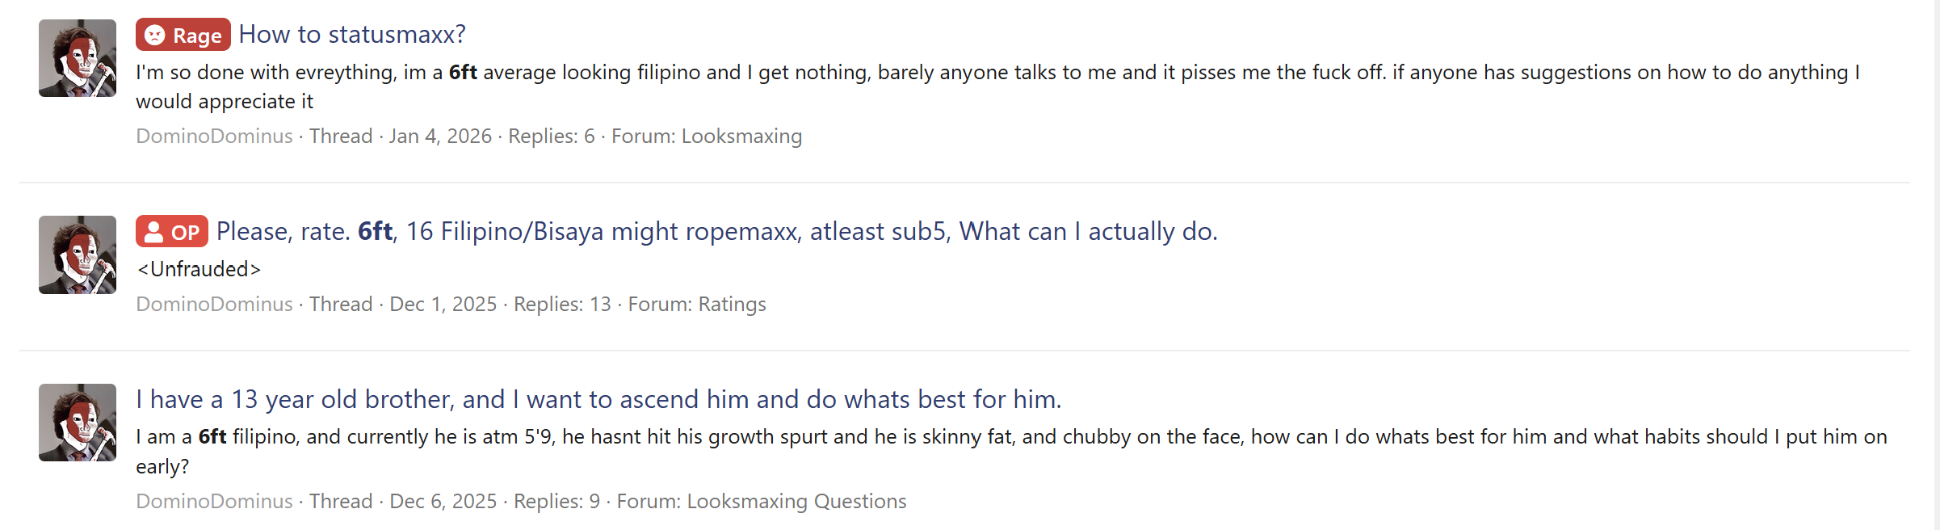The width and height of the screenshot is (1940, 530).
Task: Open avatar of the statusmaxx thread author
Action: pos(78,58)
